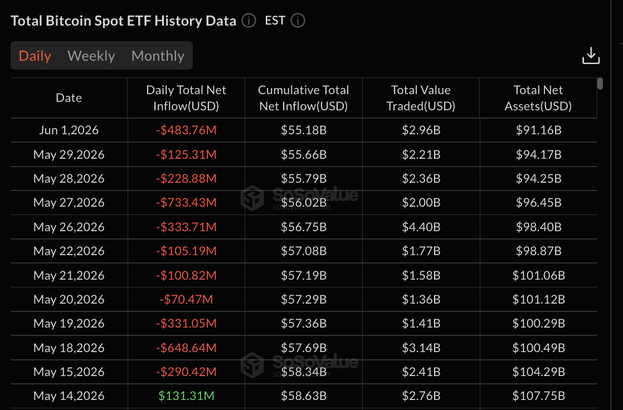The height and width of the screenshot is (410, 623).
Task: Click the $101.12B net assets cell
Action: 538,299
